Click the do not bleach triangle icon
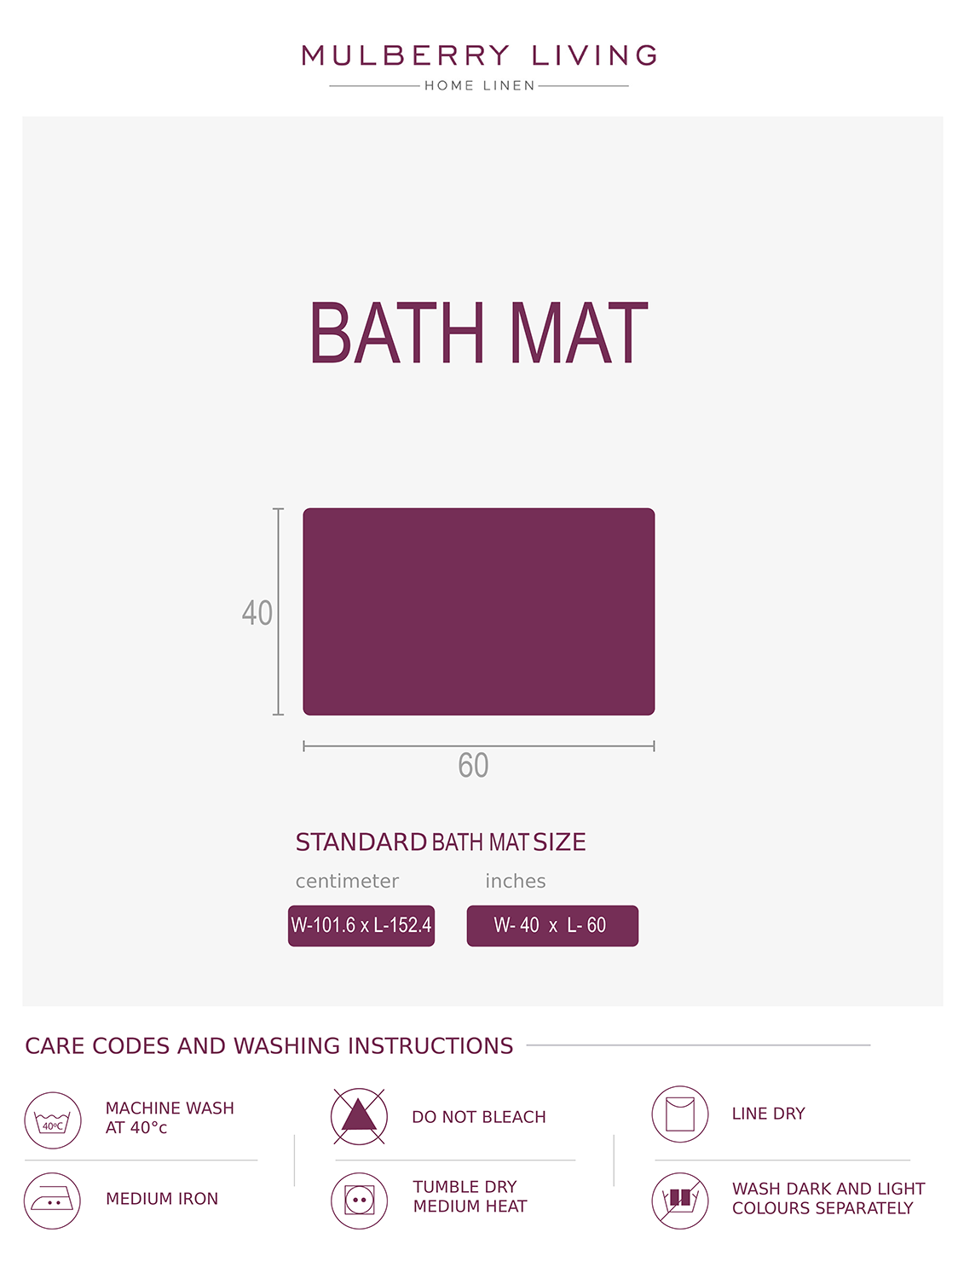This screenshot has width=958, height=1279. pos(359,1116)
